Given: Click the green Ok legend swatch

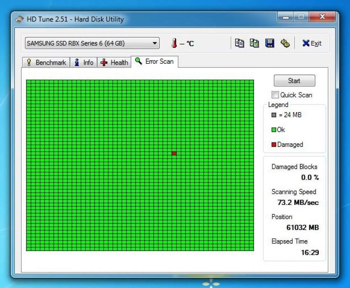Looking at the screenshot, I should (274, 130).
